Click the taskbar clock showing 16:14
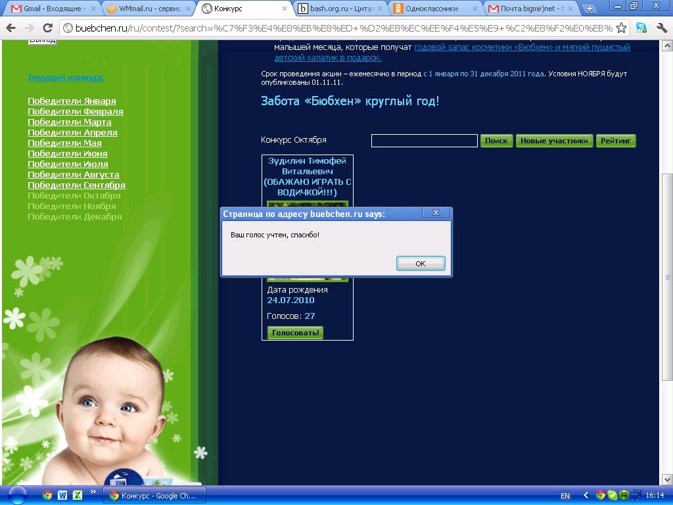The width and height of the screenshot is (673, 505). 655,496
